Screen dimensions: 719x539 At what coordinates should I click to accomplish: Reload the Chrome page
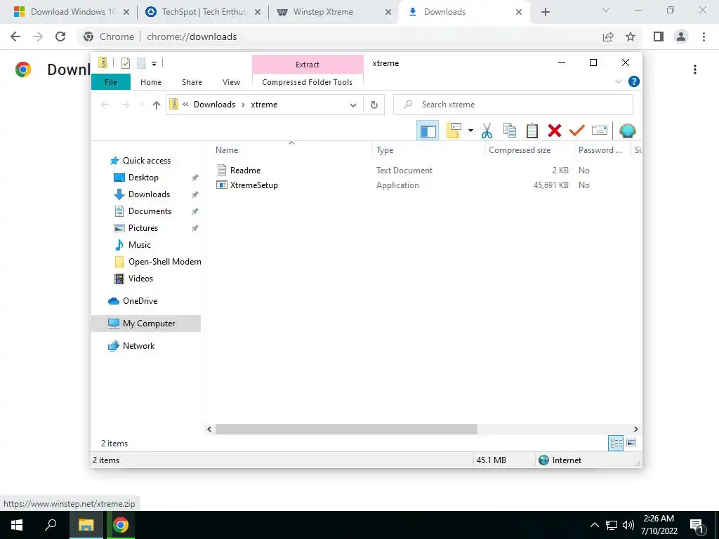(x=60, y=36)
